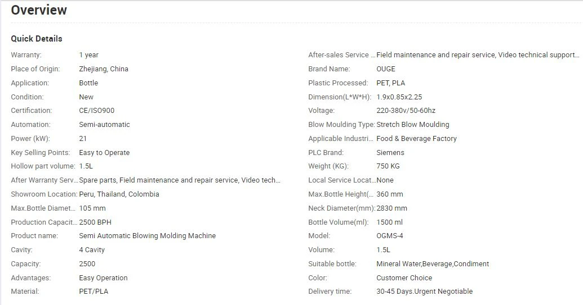
Task: Click the PLC Brand value Siemens
Action: 390,153
